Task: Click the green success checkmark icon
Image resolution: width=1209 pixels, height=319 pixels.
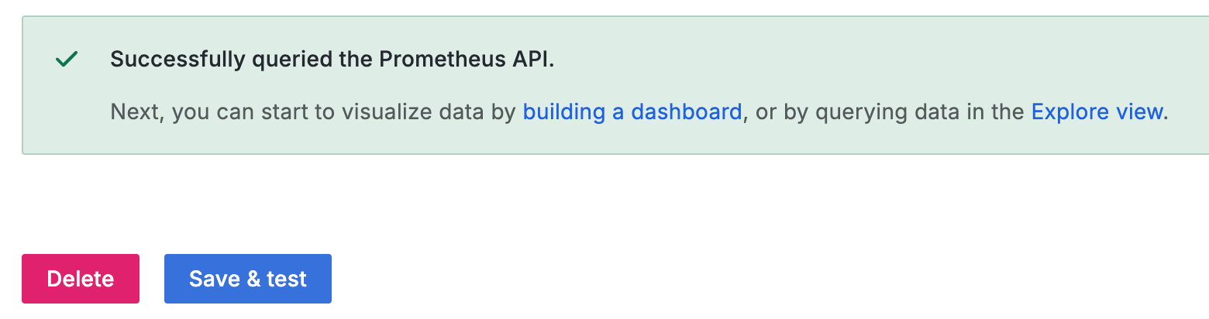Action: click(67, 60)
